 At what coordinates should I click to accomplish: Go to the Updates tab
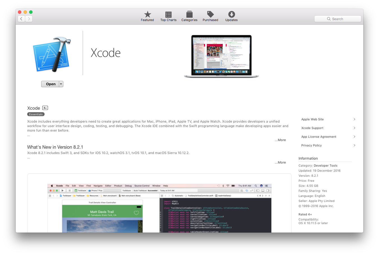point(232,16)
